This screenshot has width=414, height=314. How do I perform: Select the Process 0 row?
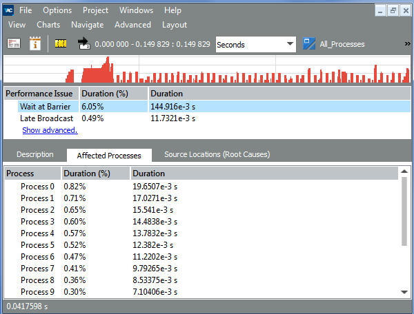point(201,186)
